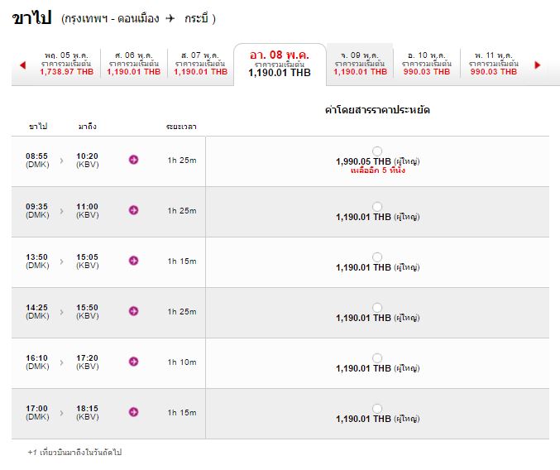Open flight details icon for the 14:25 flight

coord(133,311)
